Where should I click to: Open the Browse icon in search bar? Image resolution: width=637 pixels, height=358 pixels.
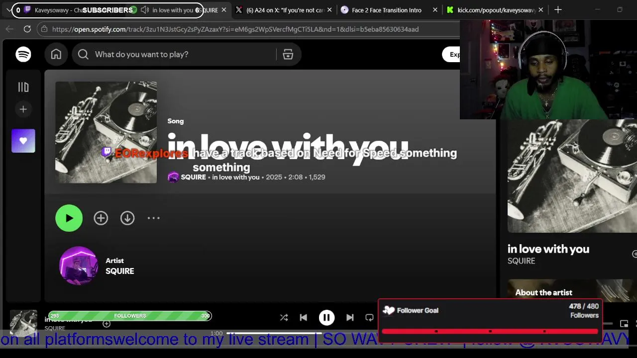point(288,54)
